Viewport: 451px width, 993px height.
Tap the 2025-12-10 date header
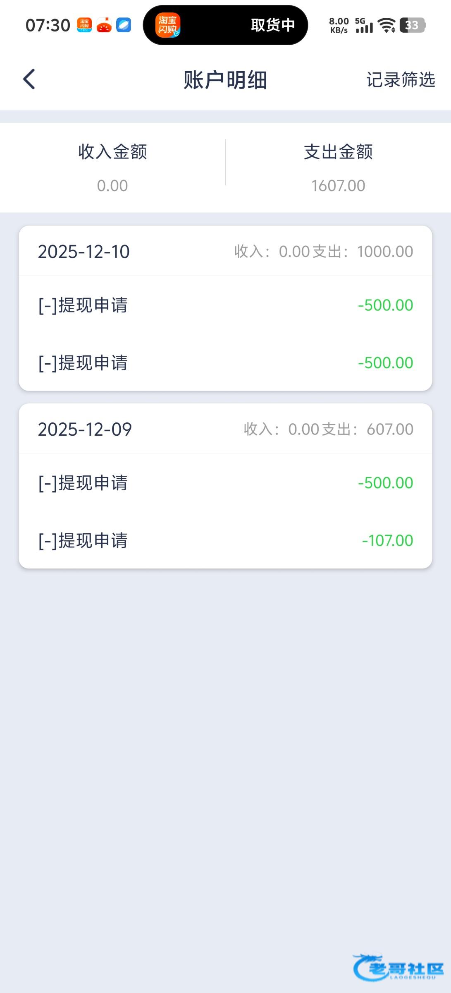click(x=84, y=252)
